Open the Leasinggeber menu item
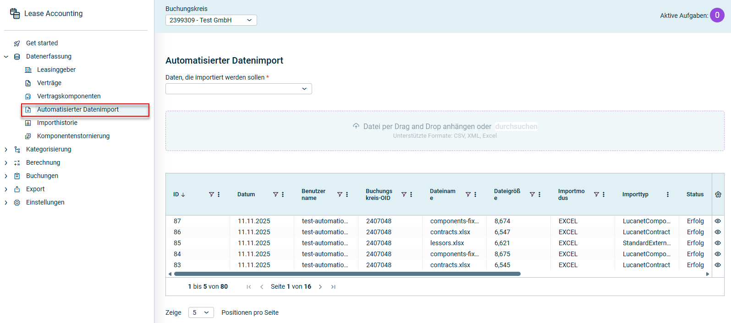This screenshot has height=323, width=731. pos(56,70)
